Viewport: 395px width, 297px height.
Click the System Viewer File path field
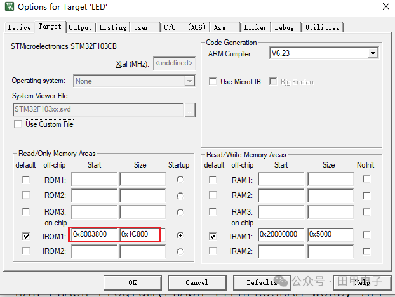[98, 110]
